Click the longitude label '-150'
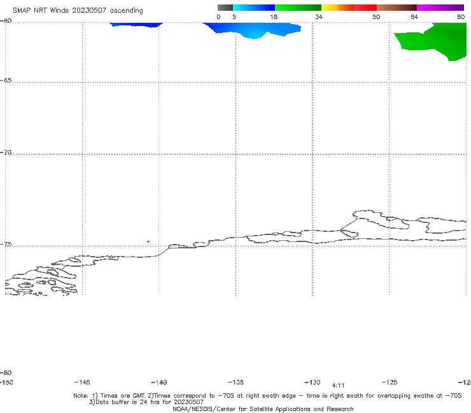The image size is (471, 413). [x=6, y=382]
